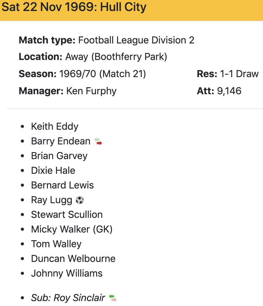The height and width of the screenshot is (306, 263).
Task: Open Stewart Scullion's player entry
Action: [67, 215]
